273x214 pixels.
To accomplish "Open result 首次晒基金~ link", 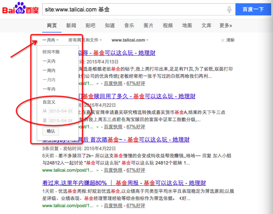I will click(x=116, y=140).
